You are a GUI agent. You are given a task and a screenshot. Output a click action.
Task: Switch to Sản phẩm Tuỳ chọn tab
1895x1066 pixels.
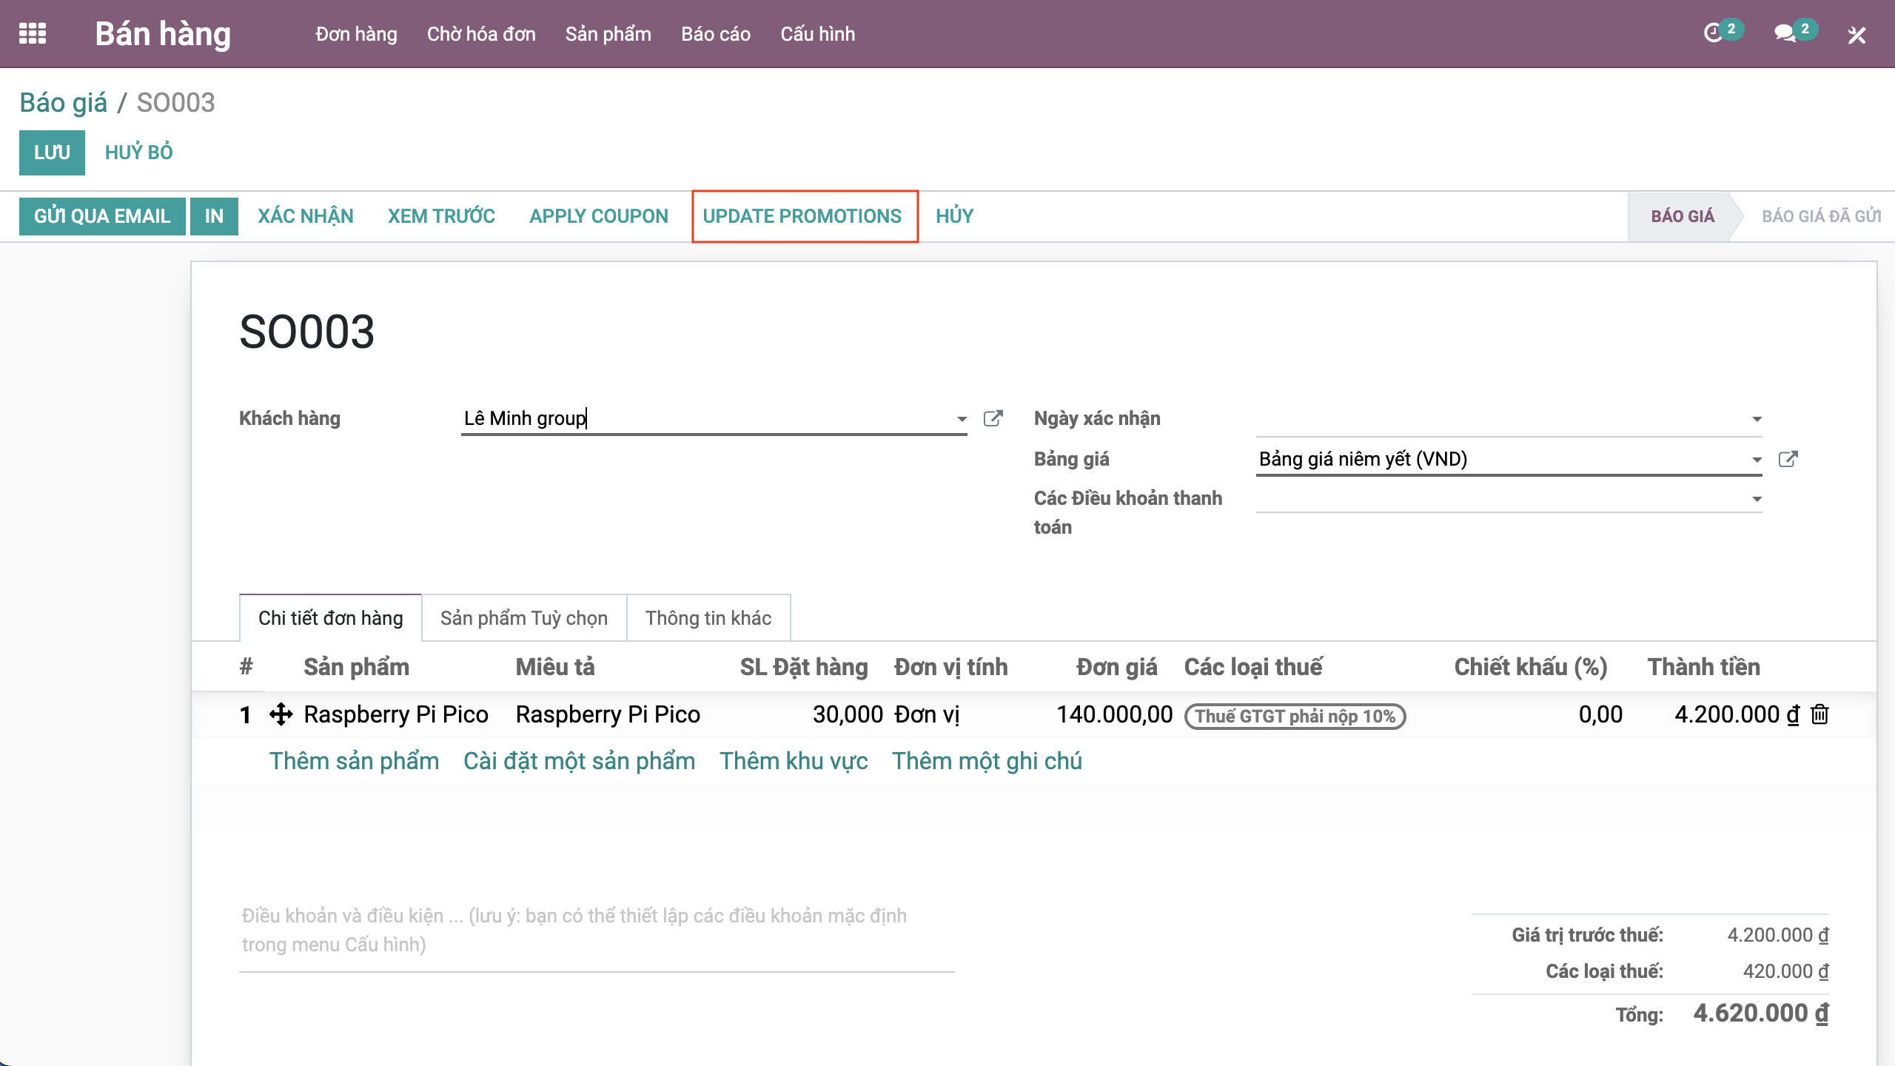(523, 618)
